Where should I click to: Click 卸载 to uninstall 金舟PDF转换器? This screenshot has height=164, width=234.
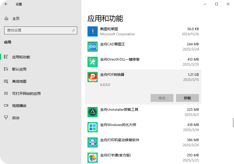point(187,98)
